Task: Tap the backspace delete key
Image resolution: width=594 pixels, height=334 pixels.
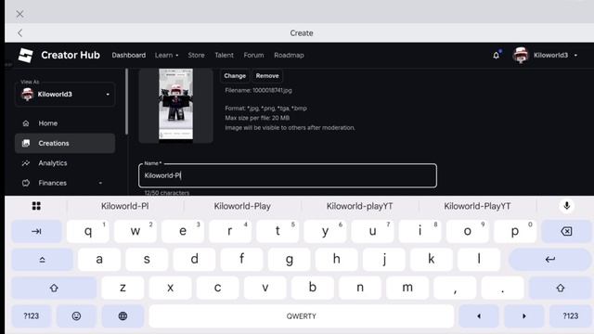Action: pyautogui.click(x=566, y=231)
